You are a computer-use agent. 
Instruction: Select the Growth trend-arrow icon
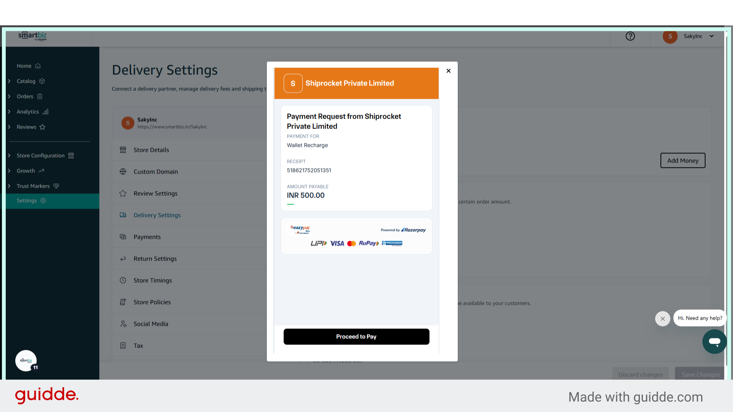pyautogui.click(x=41, y=171)
